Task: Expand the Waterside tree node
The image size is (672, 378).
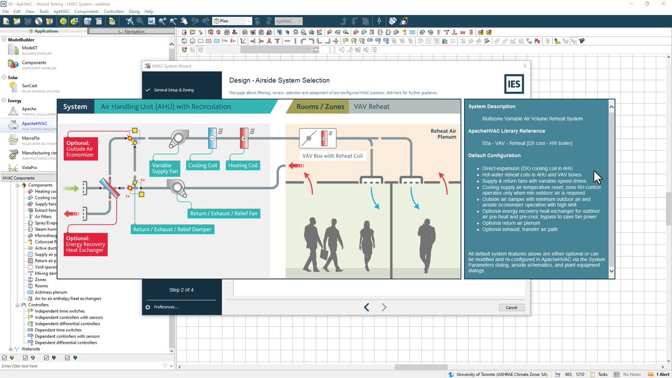Action: [10, 349]
